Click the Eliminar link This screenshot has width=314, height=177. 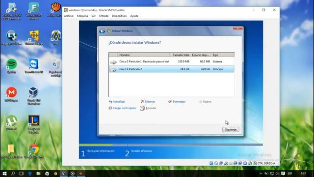(148, 102)
